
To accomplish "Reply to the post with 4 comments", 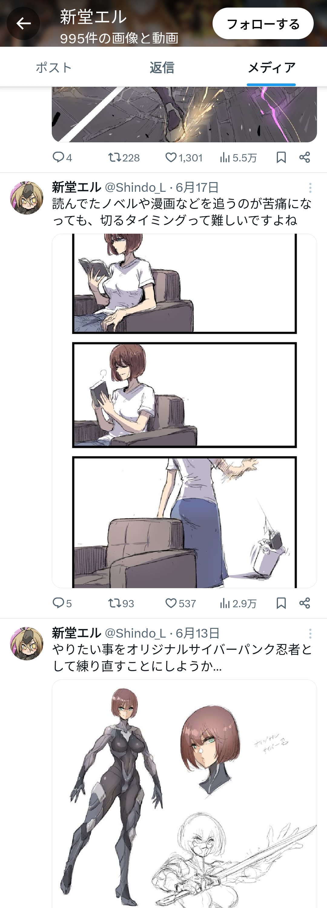I will 58,157.
